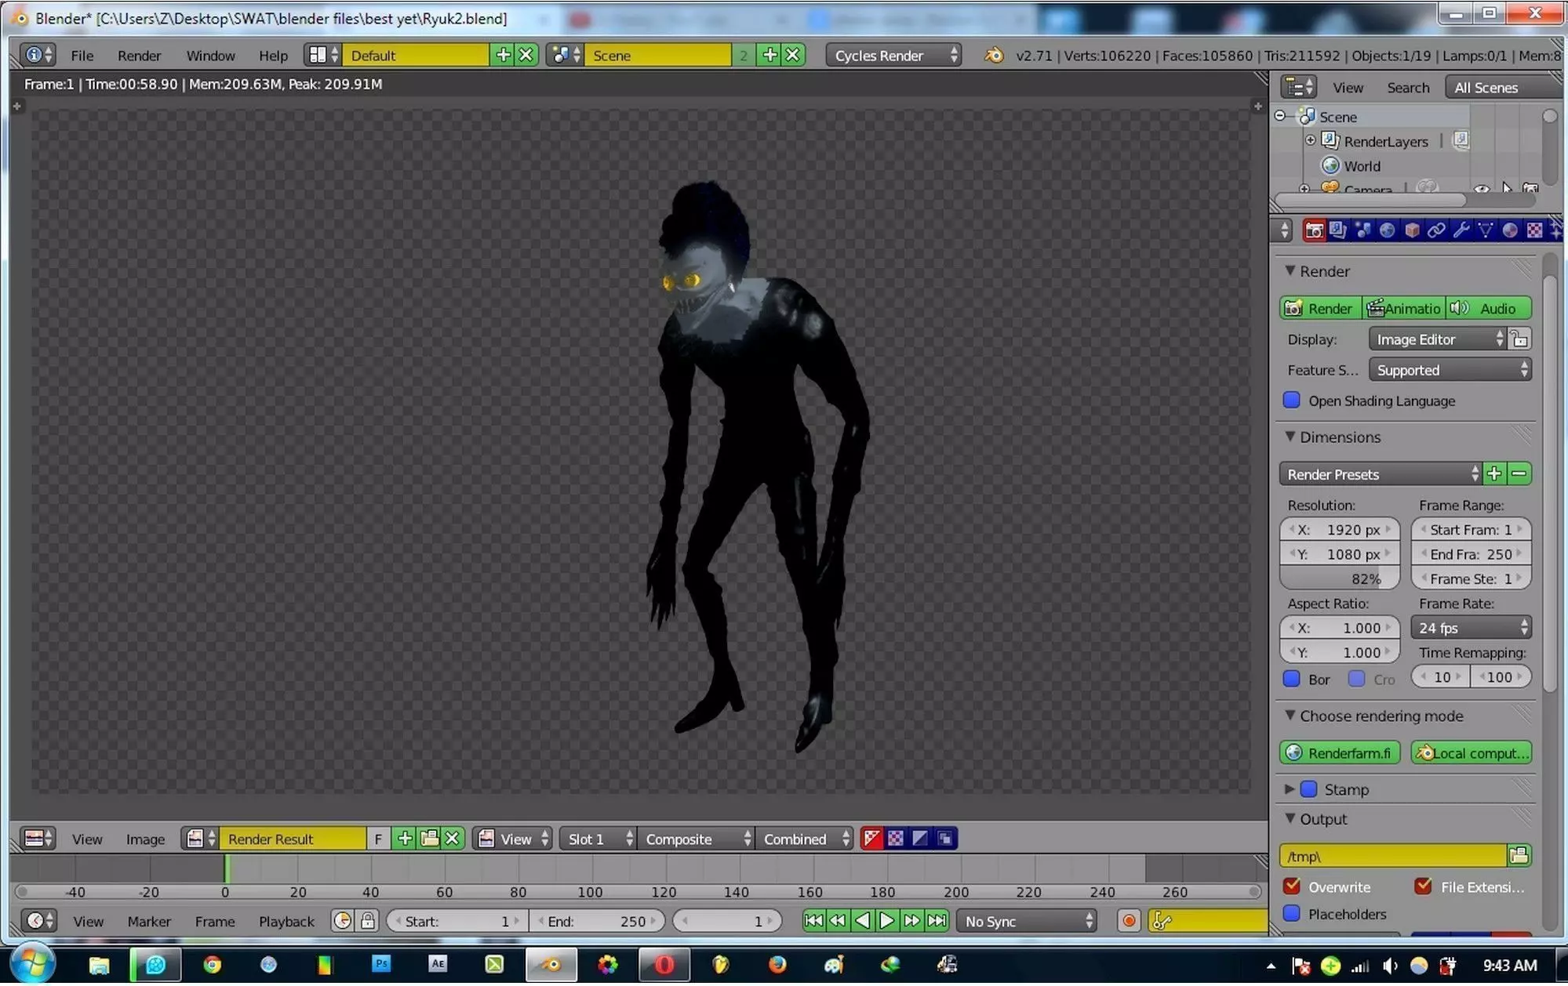Browse the output folder for /tmp\ path
1568x986 pixels.
click(x=1519, y=857)
